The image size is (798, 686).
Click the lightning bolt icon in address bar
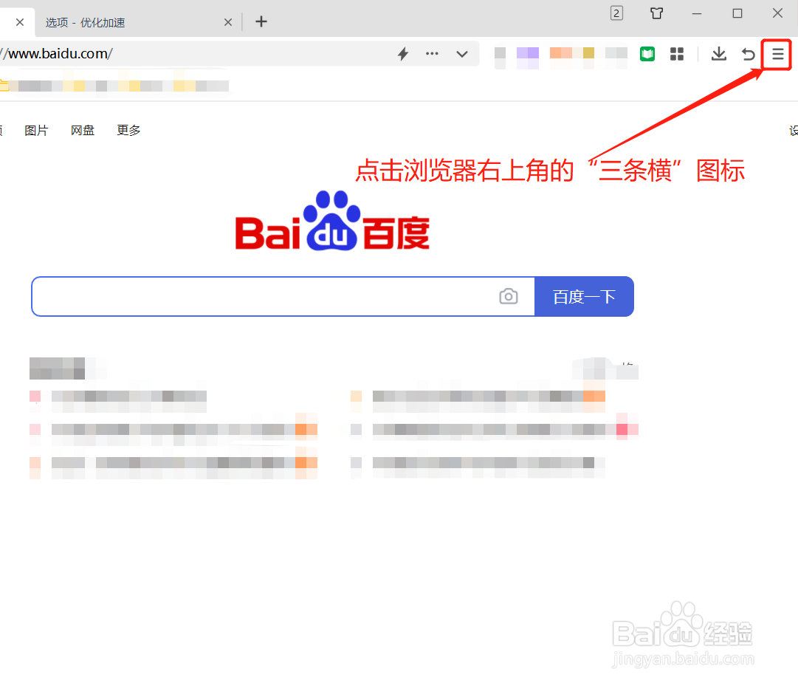(x=403, y=54)
